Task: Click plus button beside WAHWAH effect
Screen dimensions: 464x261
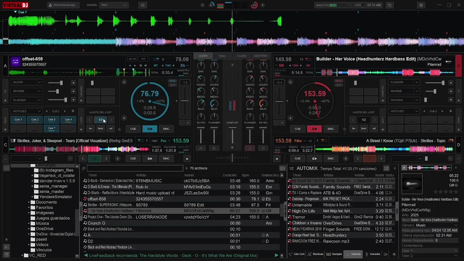Action: 451,100
